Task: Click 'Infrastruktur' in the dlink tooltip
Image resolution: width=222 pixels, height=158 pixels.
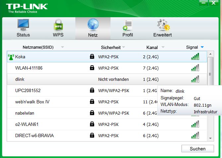Action: pos(205,112)
